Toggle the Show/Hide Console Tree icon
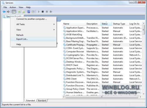This screenshot has width=147, height=108. (x=14, y=12)
